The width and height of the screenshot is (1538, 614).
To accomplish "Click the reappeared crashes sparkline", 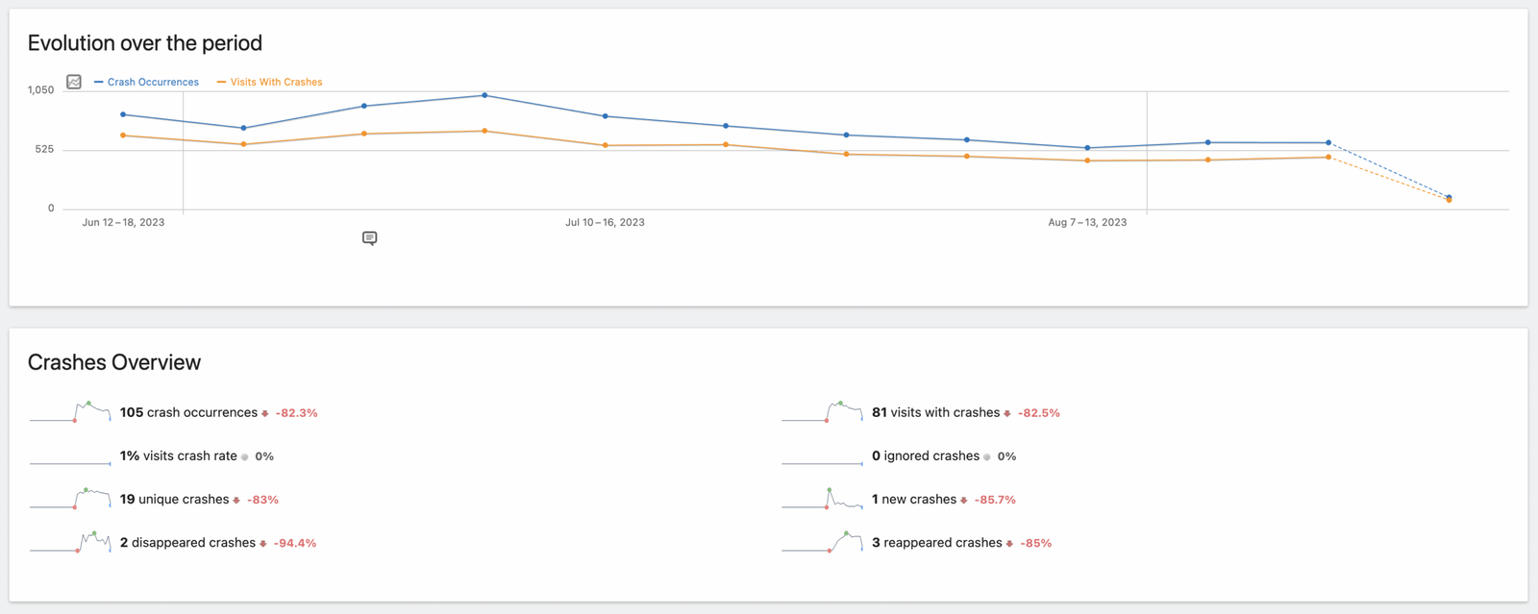I will (822, 543).
